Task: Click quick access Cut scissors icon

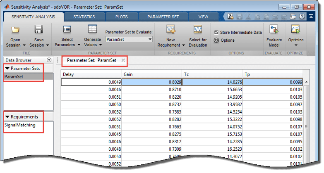Action: pos(248,17)
